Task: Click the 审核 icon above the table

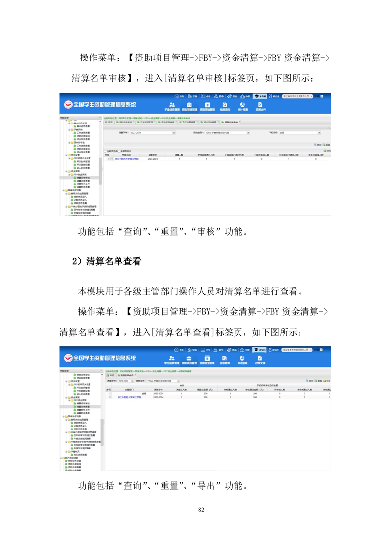Action: pos(327,150)
